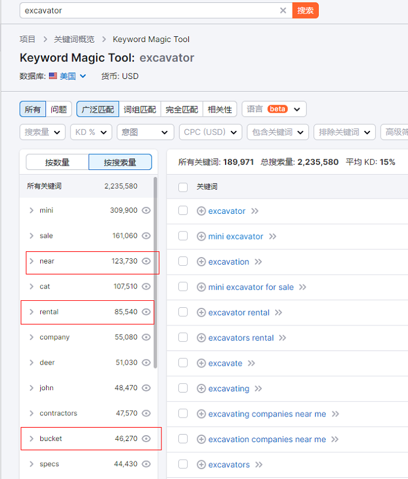Viewport: 408px width, 479px height.
Task: Clear the excavator search field text
Action: [283, 11]
